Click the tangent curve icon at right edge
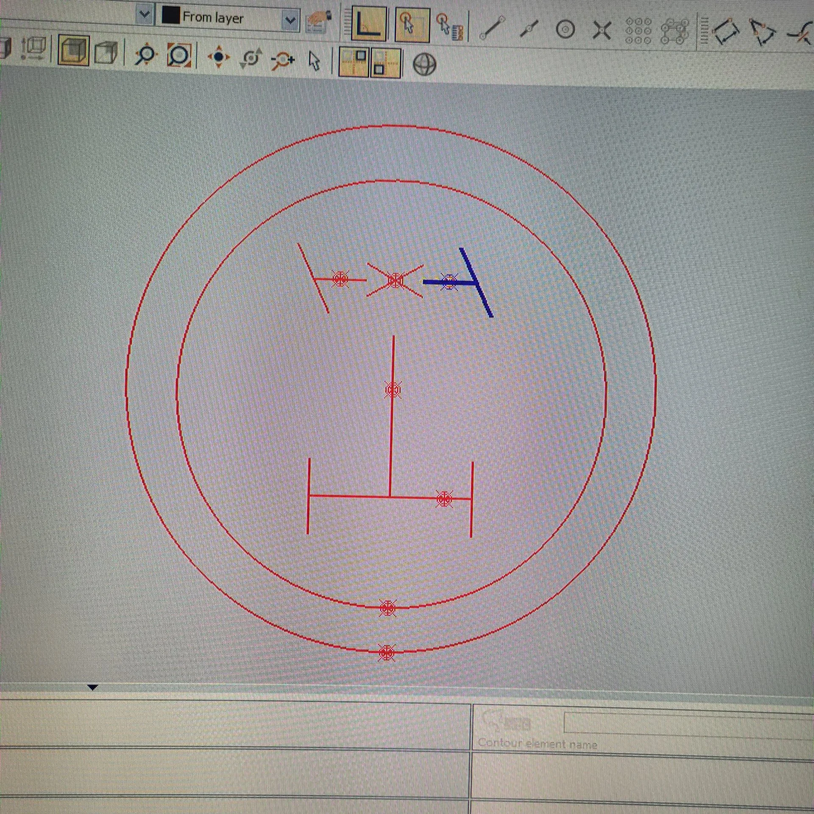The width and height of the screenshot is (814, 814). pos(800,33)
